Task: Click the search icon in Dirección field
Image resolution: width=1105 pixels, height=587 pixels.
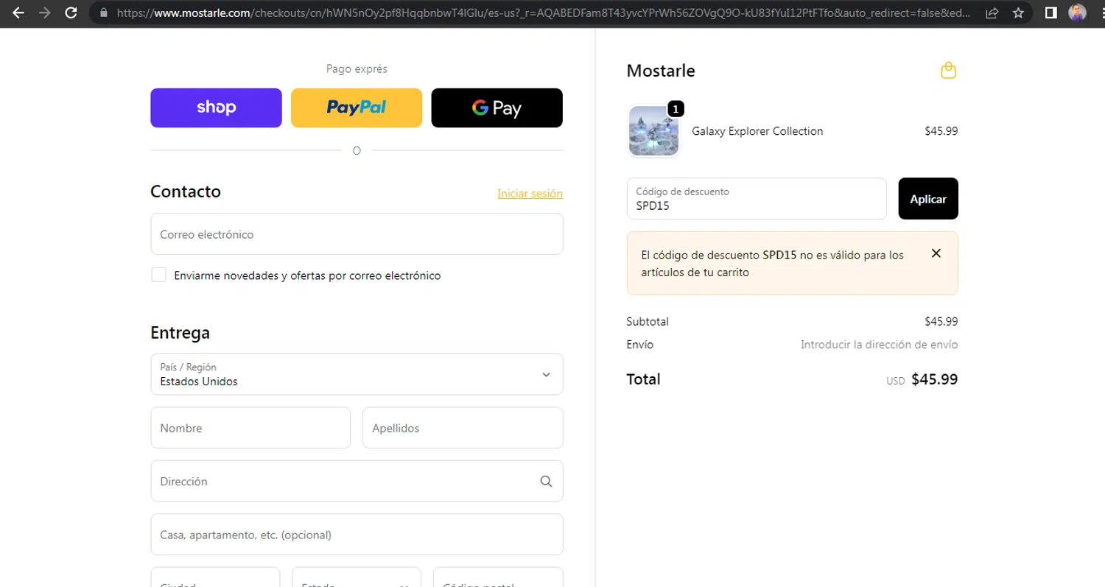Action: (x=546, y=481)
